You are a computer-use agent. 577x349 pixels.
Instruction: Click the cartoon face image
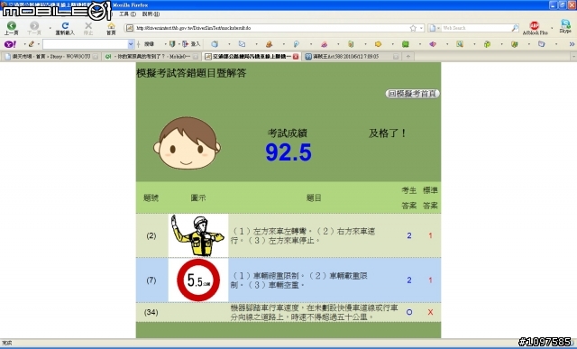187,143
